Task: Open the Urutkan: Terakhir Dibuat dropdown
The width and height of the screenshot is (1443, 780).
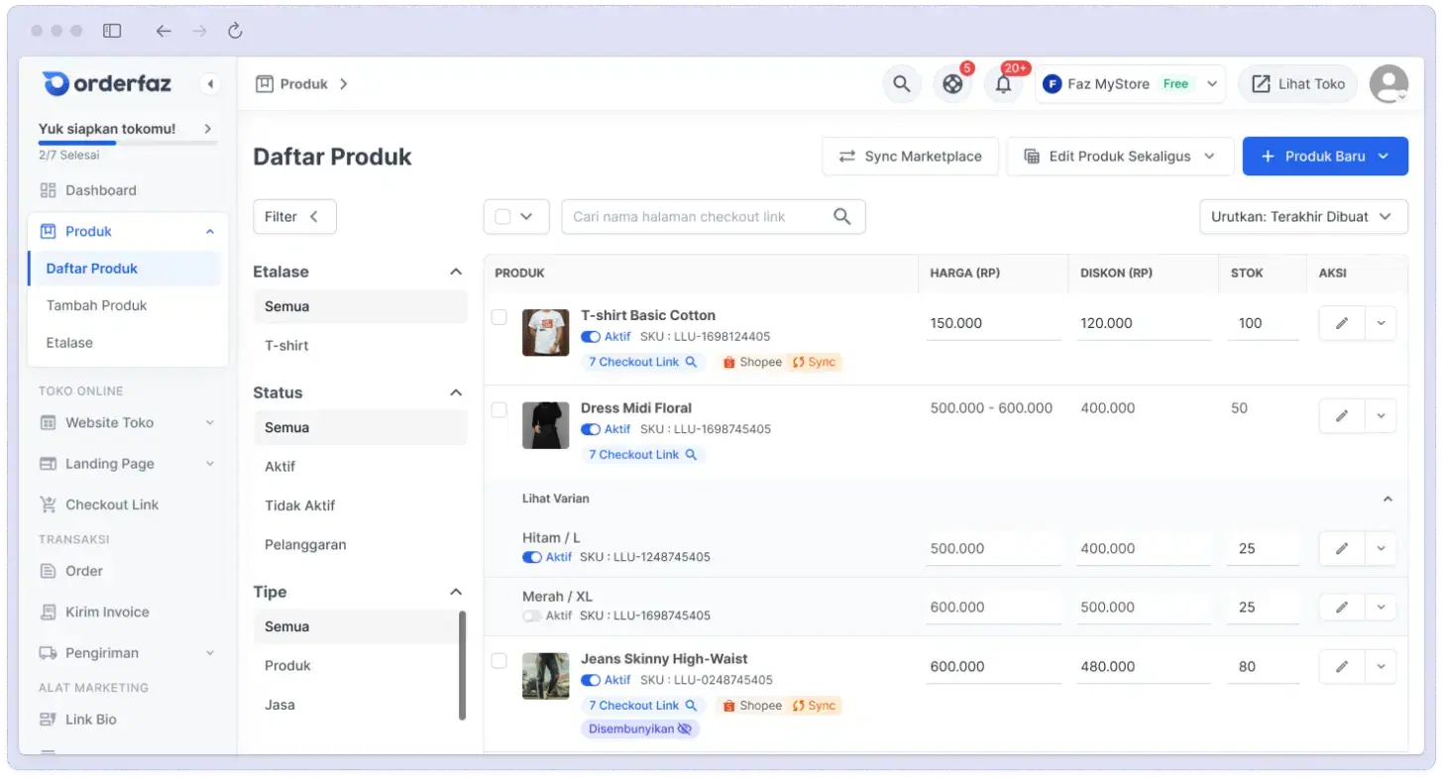Action: (1302, 217)
